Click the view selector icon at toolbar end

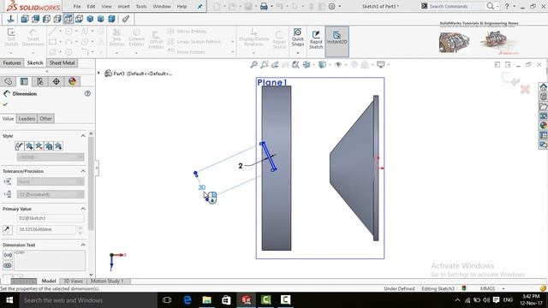[x=126, y=19]
